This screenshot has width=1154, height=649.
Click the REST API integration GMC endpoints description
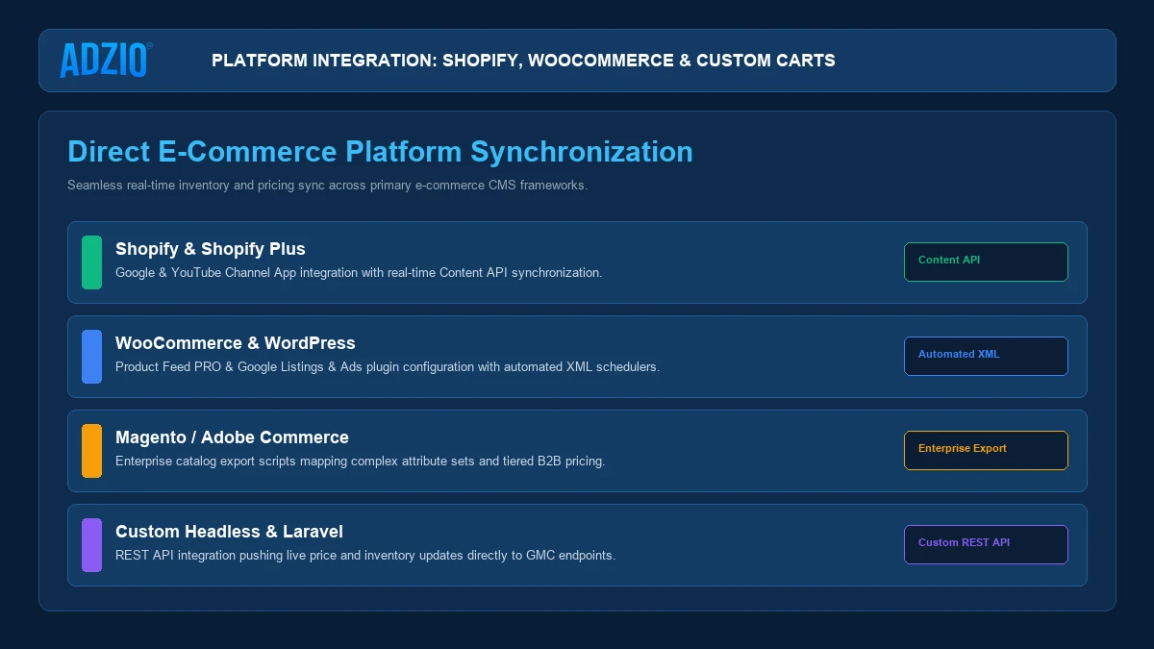(365, 555)
